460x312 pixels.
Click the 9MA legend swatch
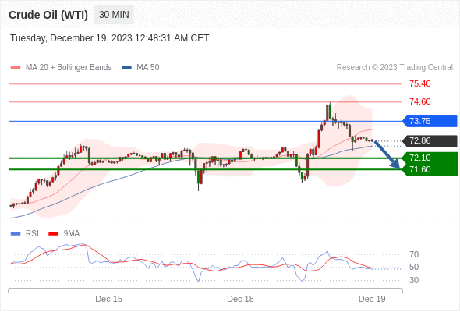[53, 234]
